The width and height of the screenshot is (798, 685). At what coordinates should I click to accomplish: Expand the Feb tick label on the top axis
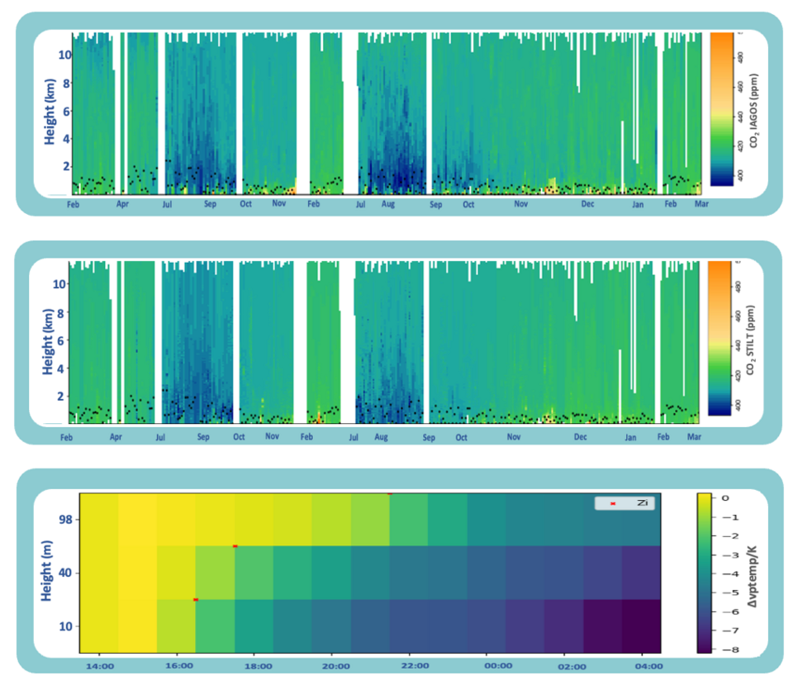(x=74, y=203)
